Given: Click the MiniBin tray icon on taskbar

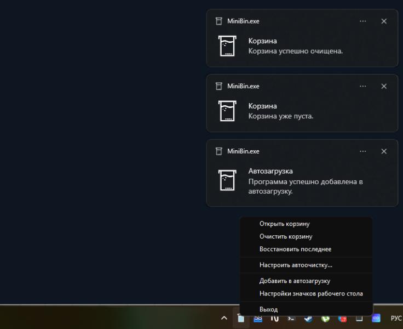Looking at the screenshot, I should point(240,319).
